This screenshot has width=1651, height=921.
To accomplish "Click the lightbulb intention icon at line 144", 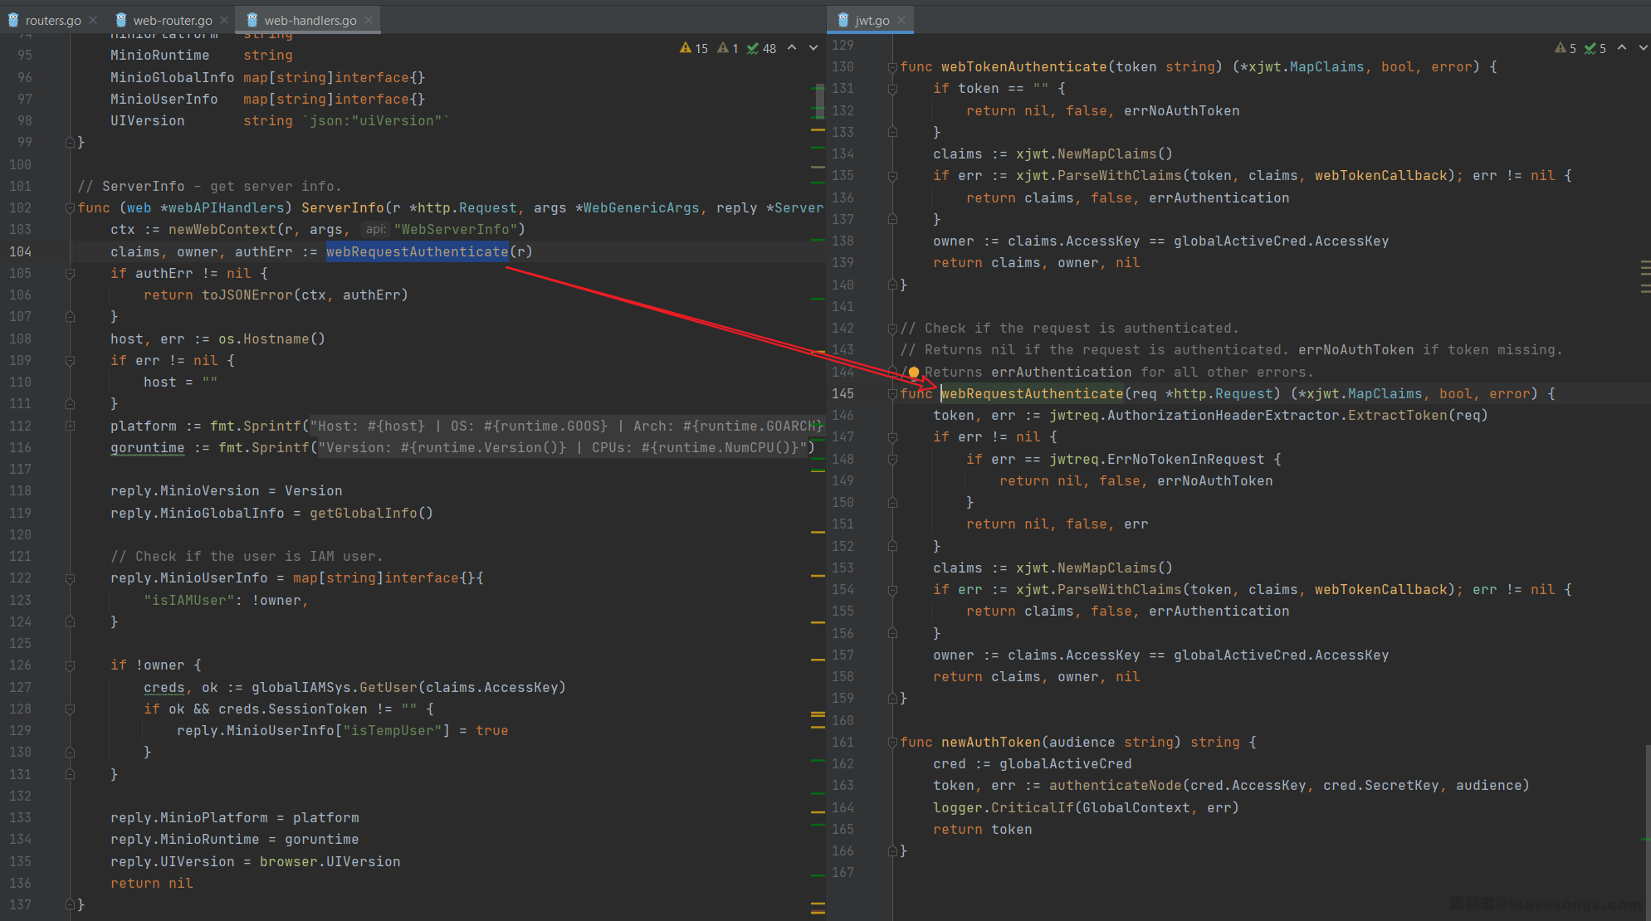I will [914, 372].
